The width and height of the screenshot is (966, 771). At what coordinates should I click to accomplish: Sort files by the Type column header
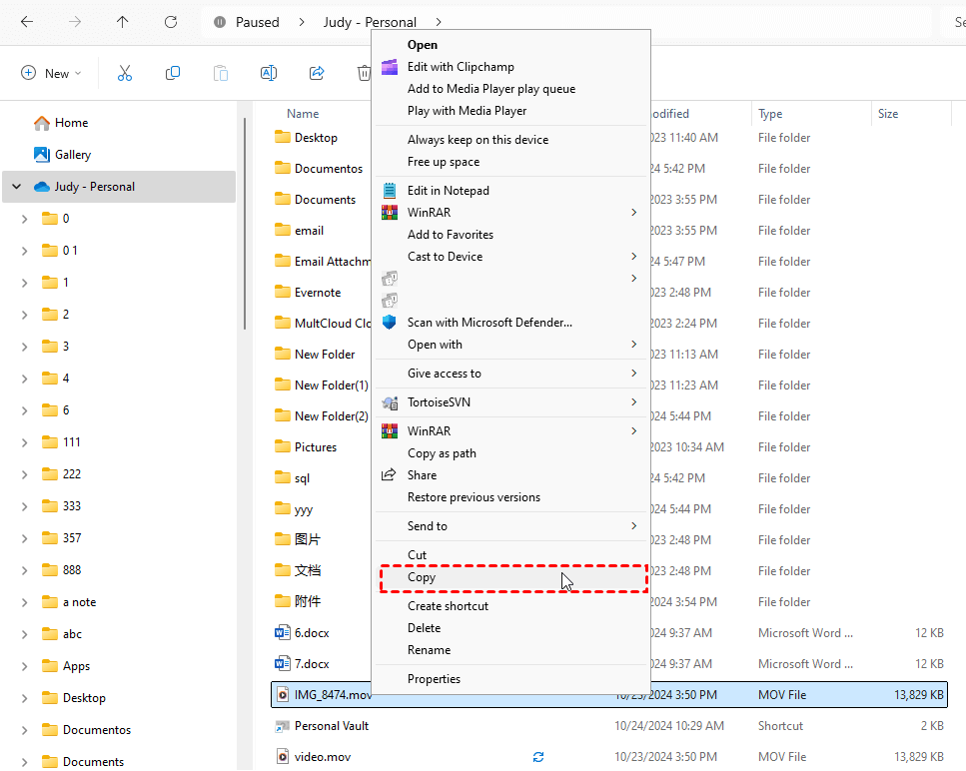[770, 114]
